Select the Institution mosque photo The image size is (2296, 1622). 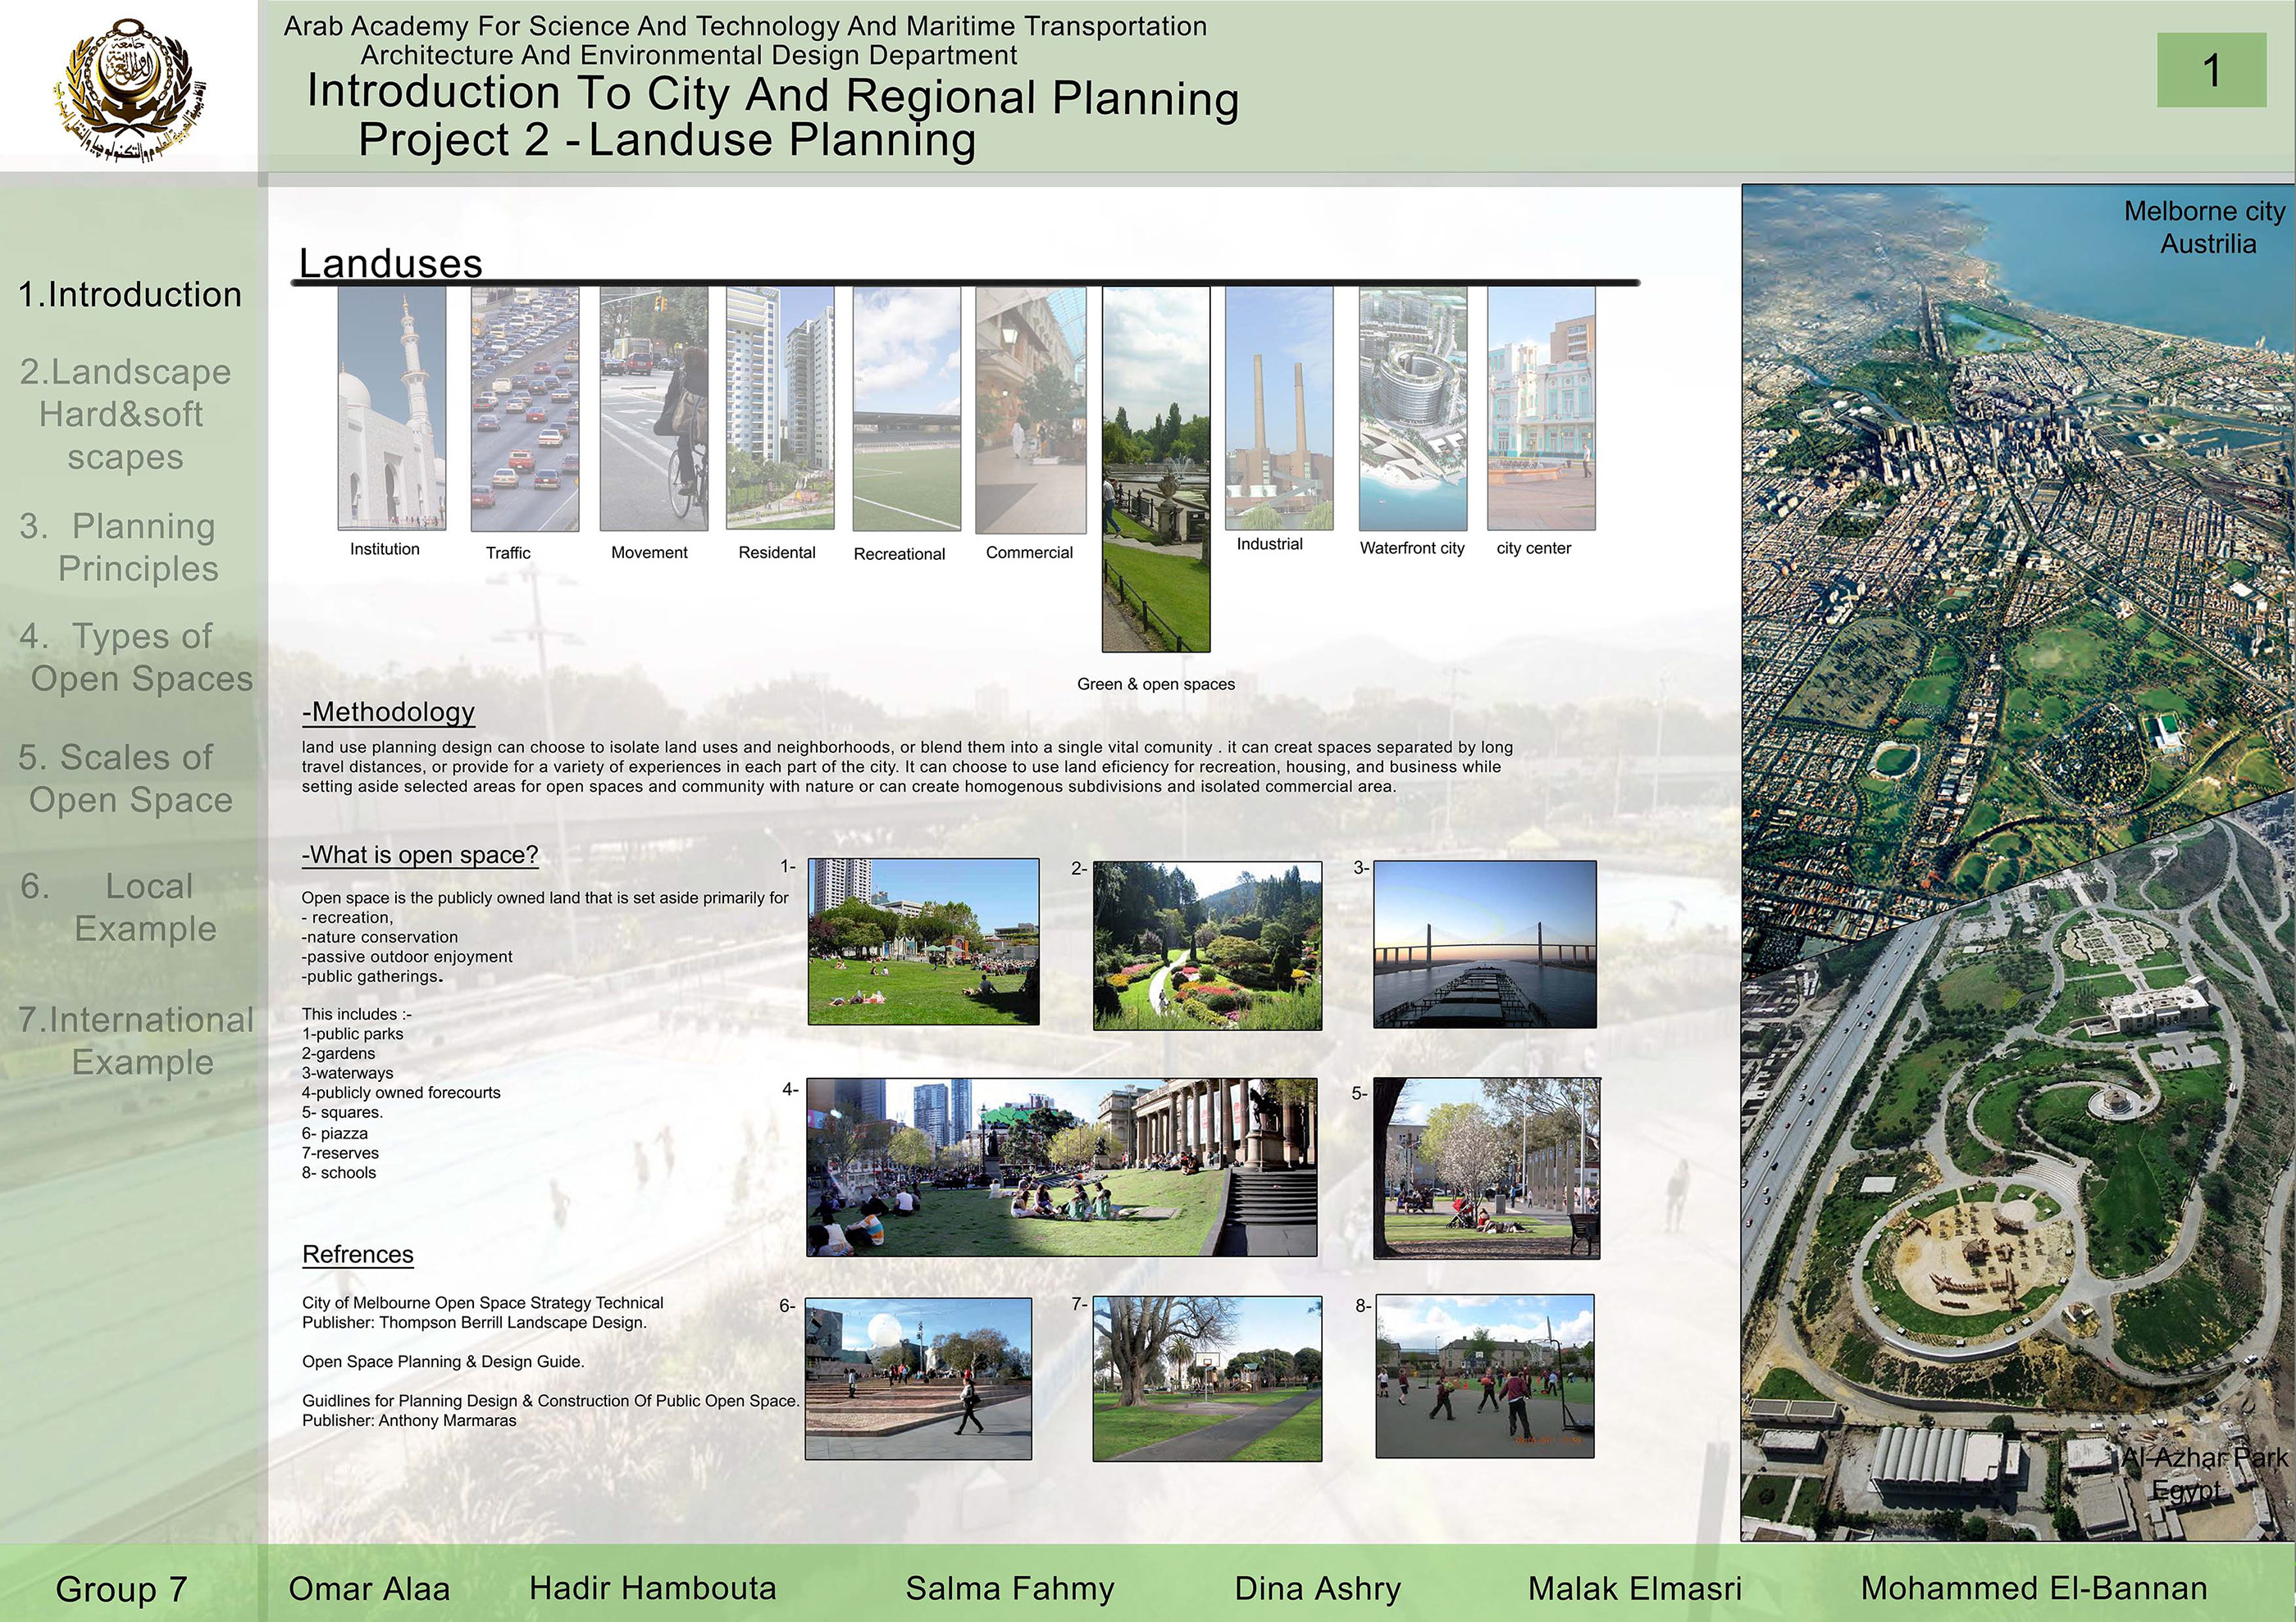pyautogui.click(x=392, y=407)
